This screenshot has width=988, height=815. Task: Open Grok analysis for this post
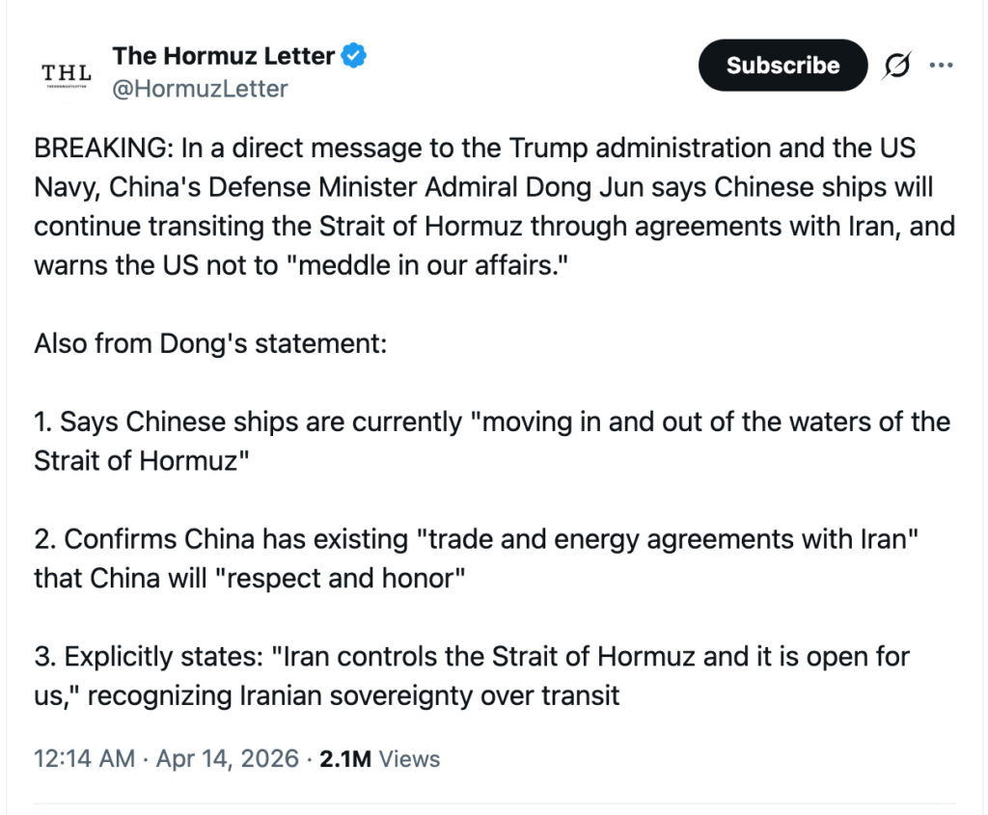[897, 65]
